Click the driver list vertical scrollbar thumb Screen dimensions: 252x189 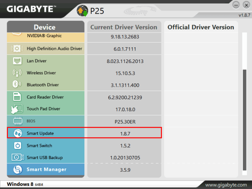coord(245,120)
